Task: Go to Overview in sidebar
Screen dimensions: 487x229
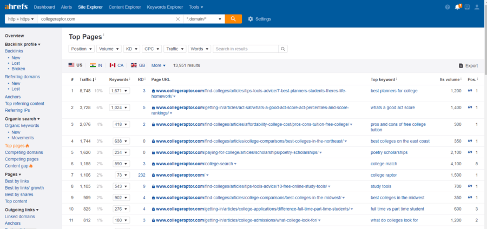Action: pyautogui.click(x=14, y=36)
